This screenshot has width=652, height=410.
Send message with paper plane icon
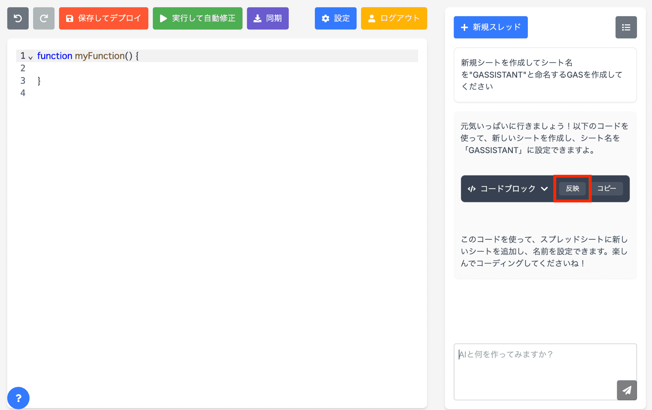[x=627, y=390]
